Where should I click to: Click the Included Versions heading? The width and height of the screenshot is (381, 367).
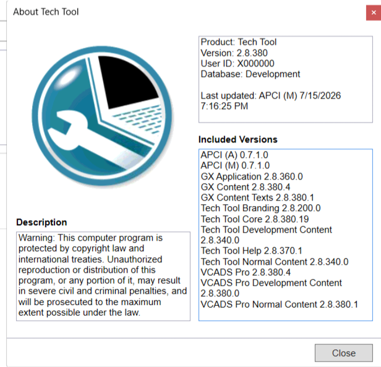click(x=238, y=139)
